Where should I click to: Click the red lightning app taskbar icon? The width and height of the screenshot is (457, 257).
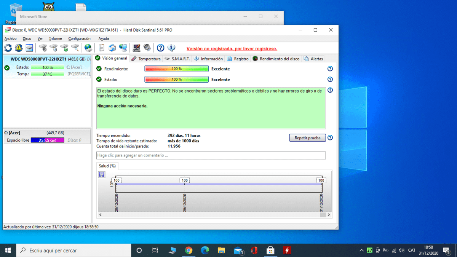(x=287, y=250)
